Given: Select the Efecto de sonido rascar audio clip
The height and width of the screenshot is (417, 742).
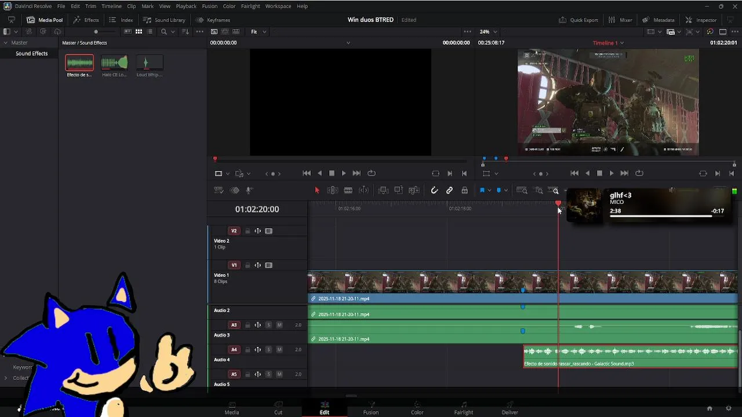Looking at the screenshot, I should pos(631,356).
